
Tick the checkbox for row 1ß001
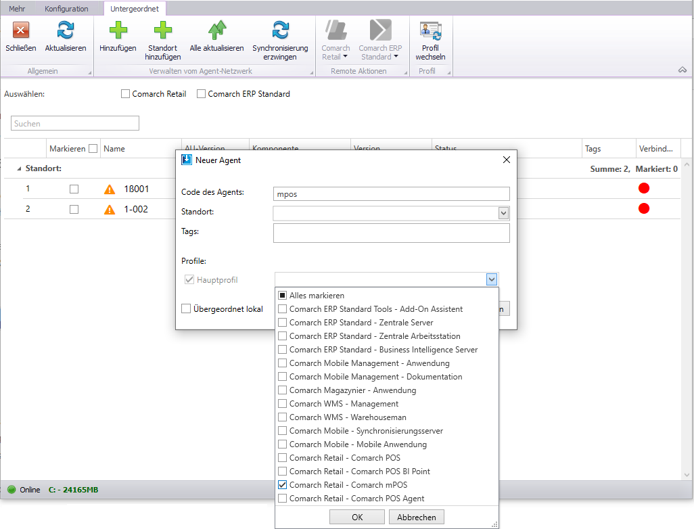point(74,189)
